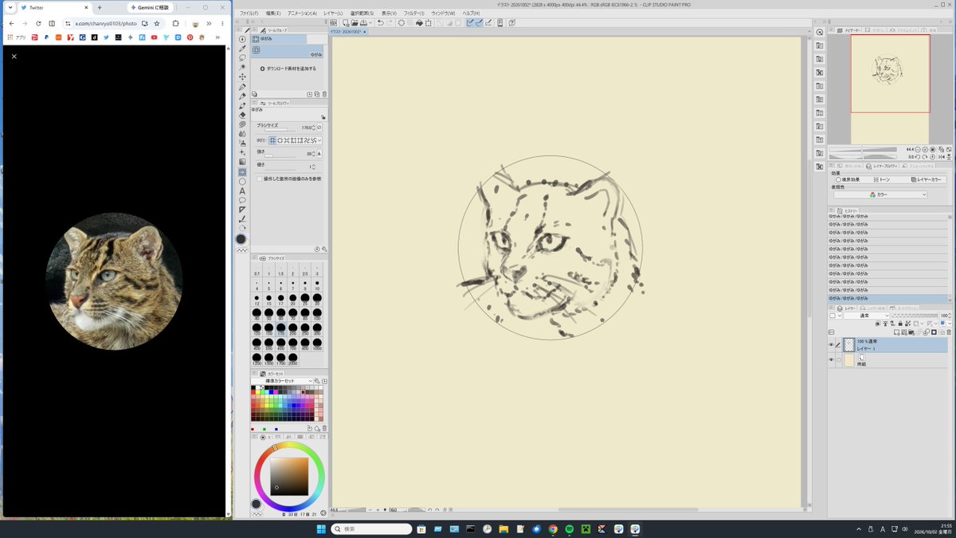Toggle the 境界効果 border effect
Image resolution: width=956 pixels, height=538 pixels.
tap(847, 179)
